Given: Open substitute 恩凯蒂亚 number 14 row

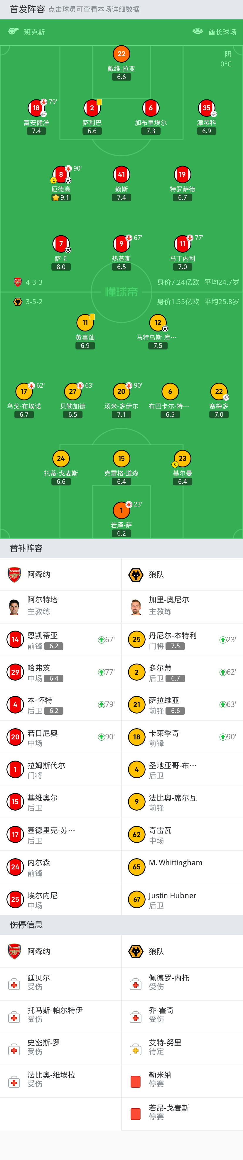Looking at the screenshot, I should point(61,639).
